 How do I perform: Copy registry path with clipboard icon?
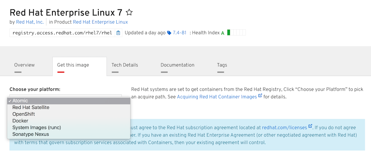pyautogui.click(x=118, y=33)
